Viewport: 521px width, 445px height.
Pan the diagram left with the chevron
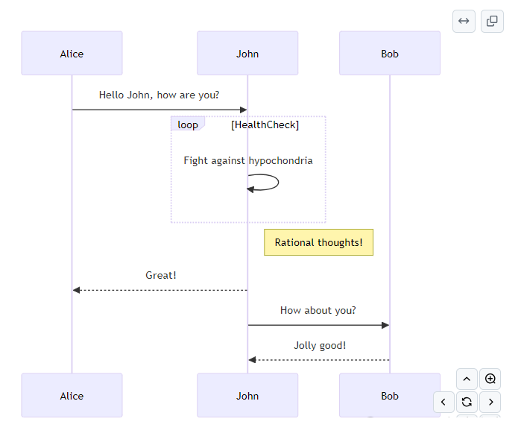(x=443, y=403)
